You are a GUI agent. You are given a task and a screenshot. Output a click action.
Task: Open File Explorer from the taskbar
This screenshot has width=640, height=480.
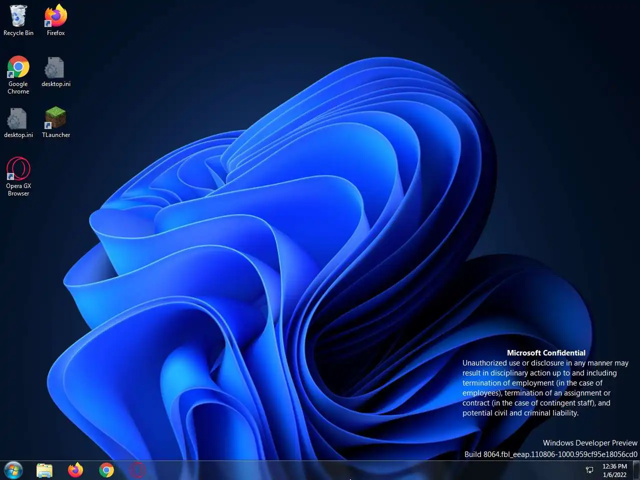click(44, 470)
